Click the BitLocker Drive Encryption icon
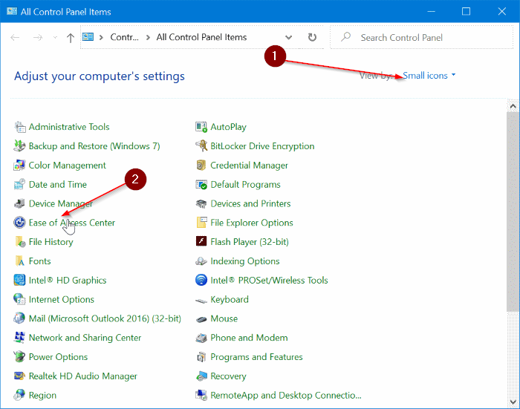 coord(201,146)
